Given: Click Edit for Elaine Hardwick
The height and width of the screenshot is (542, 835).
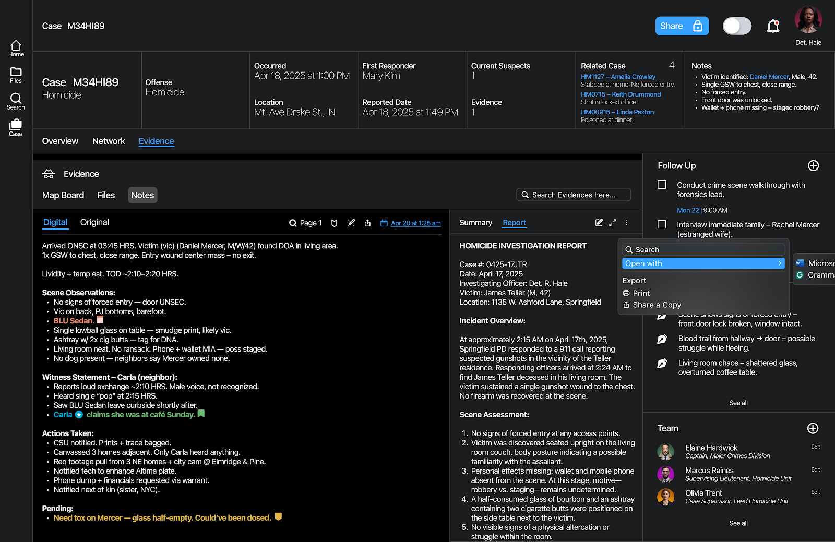Looking at the screenshot, I should tap(815, 447).
